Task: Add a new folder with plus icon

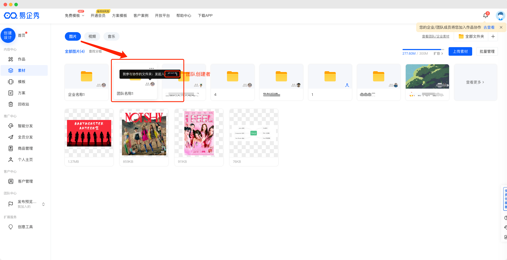Action: 493,36
